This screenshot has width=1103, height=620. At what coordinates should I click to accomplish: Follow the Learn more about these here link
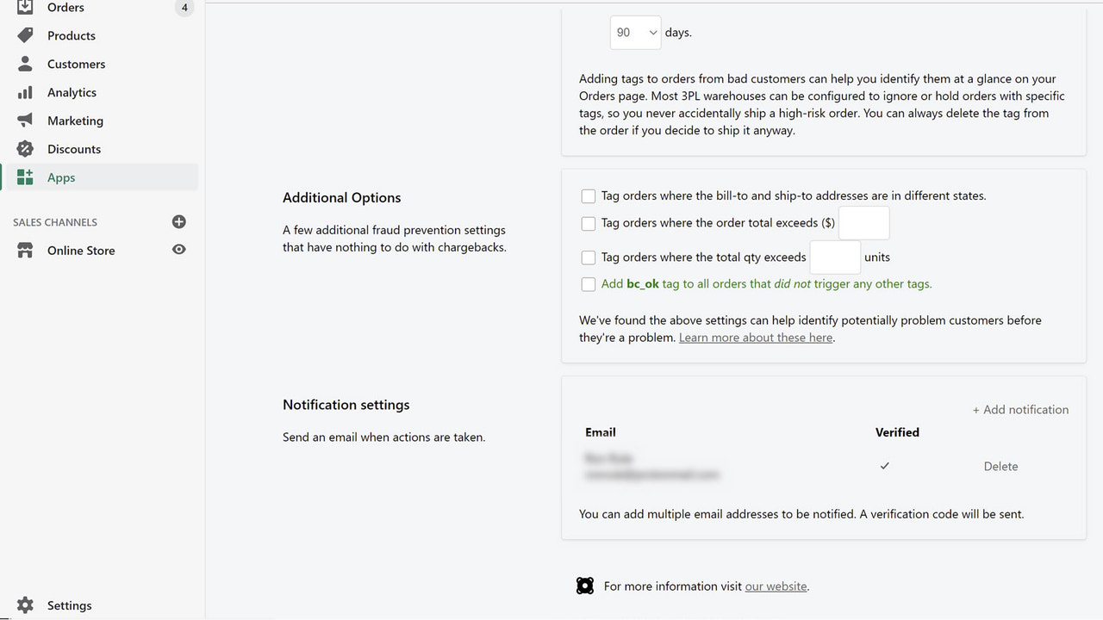click(756, 337)
